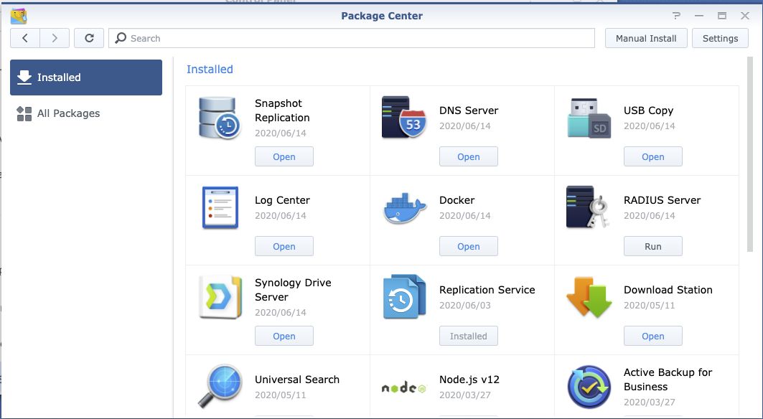The height and width of the screenshot is (419, 763).
Task: Click the Manual Install button
Action: click(646, 38)
